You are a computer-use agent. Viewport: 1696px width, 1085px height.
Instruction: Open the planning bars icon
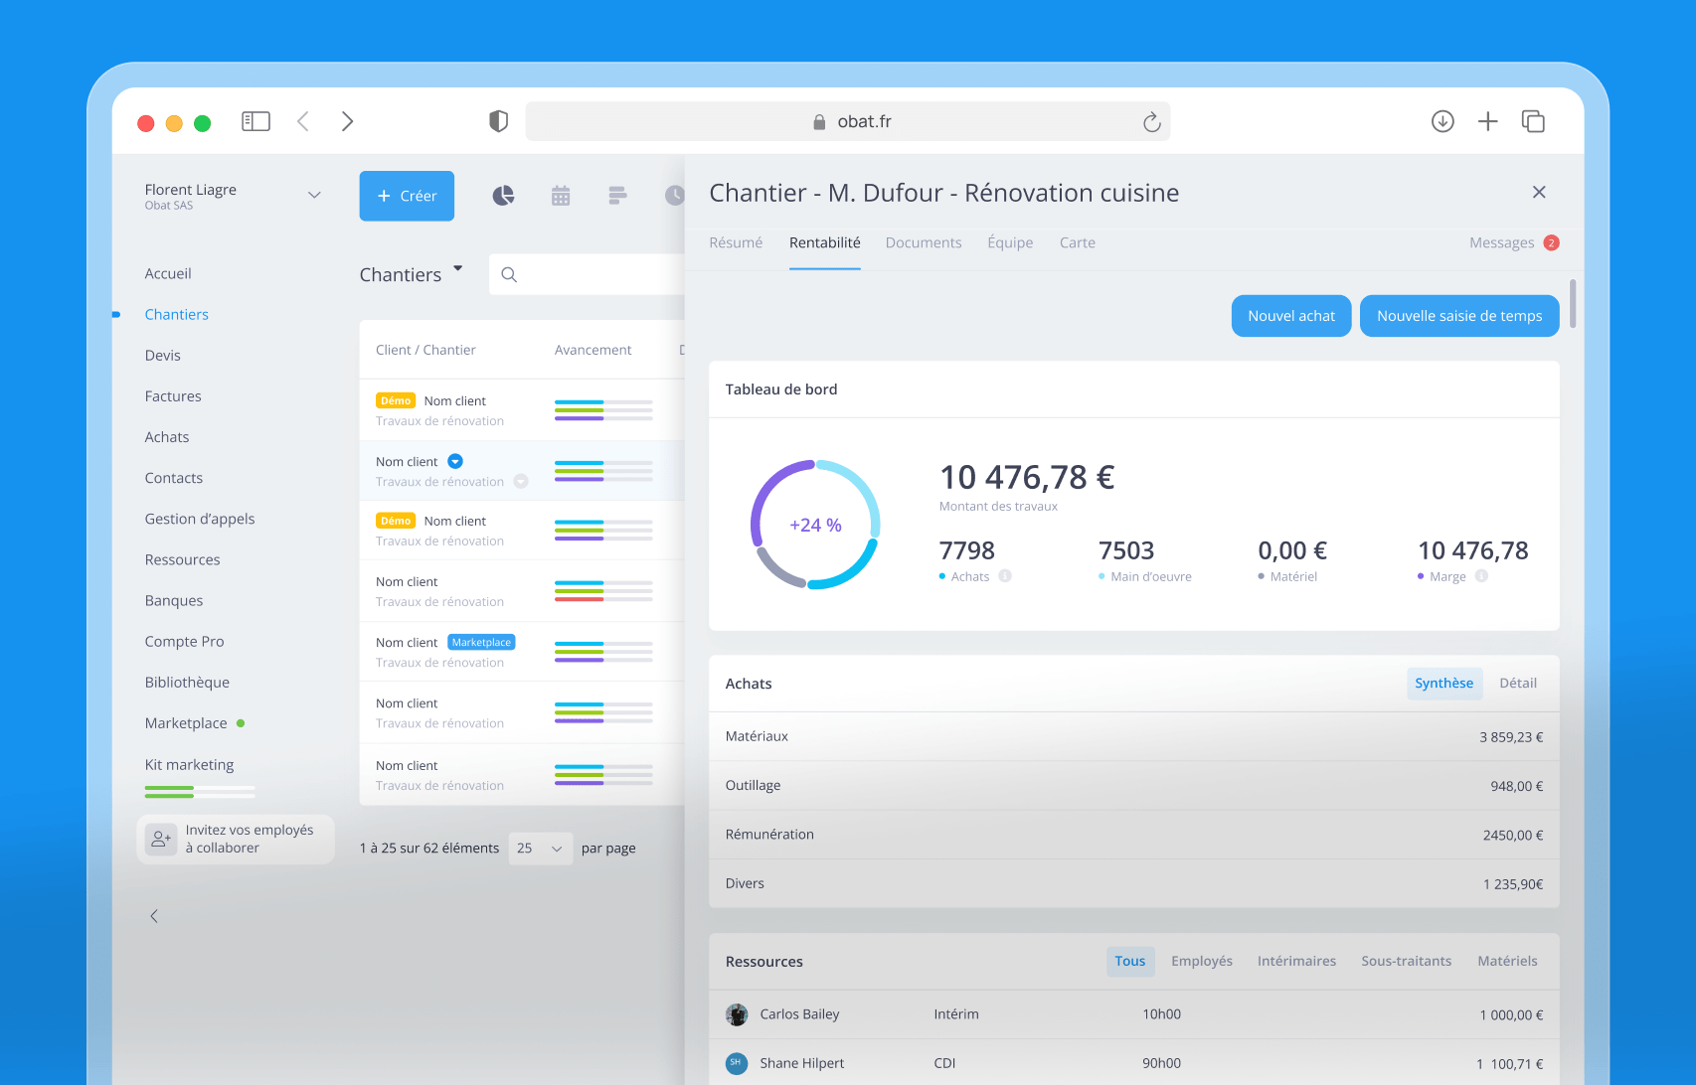pyautogui.click(x=617, y=196)
